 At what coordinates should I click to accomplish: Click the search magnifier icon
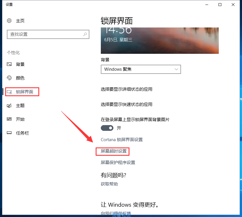click(x=85, y=34)
